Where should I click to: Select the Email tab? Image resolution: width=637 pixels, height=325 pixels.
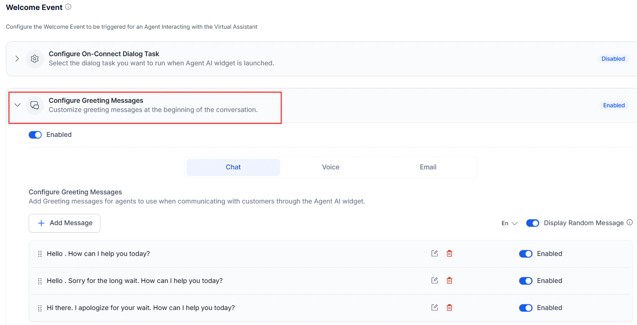pyautogui.click(x=428, y=167)
